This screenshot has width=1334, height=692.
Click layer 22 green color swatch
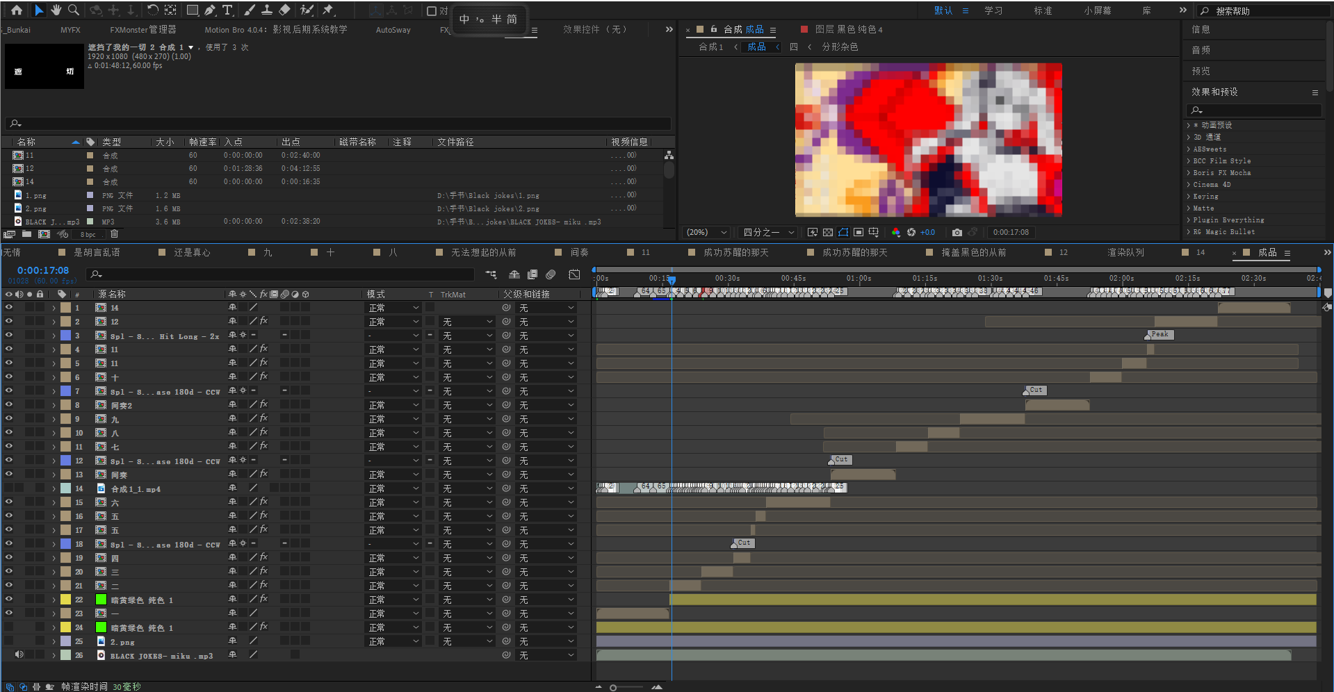(101, 600)
